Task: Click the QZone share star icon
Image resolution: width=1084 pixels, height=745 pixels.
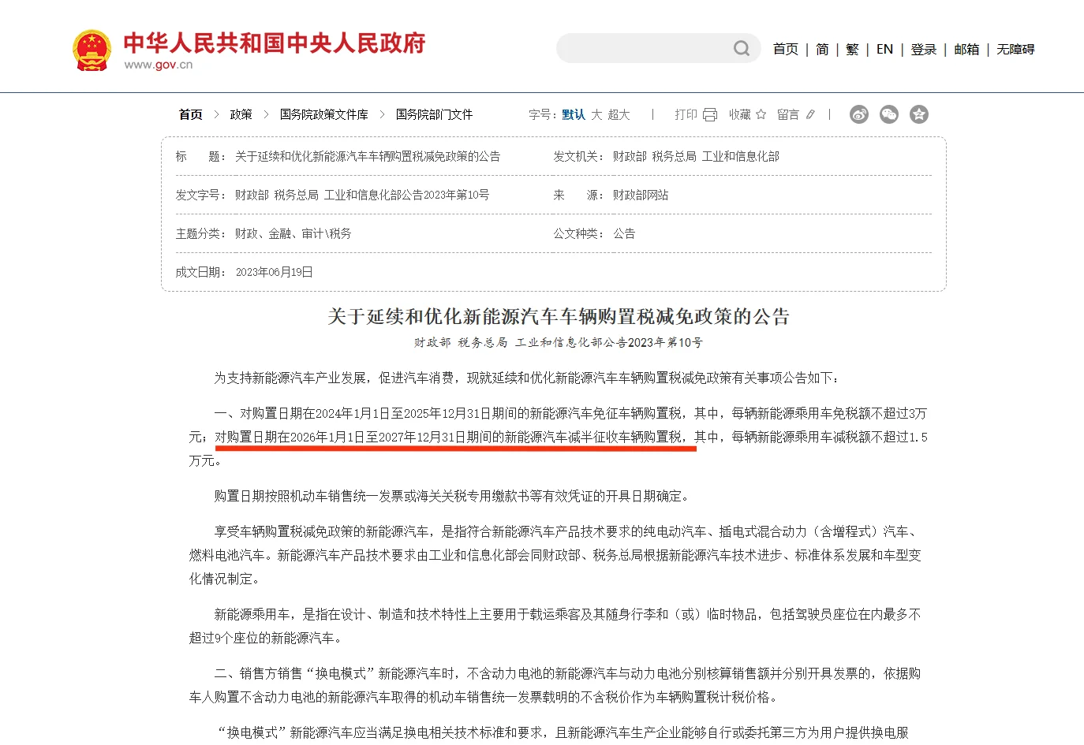Action: tap(918, 114)
